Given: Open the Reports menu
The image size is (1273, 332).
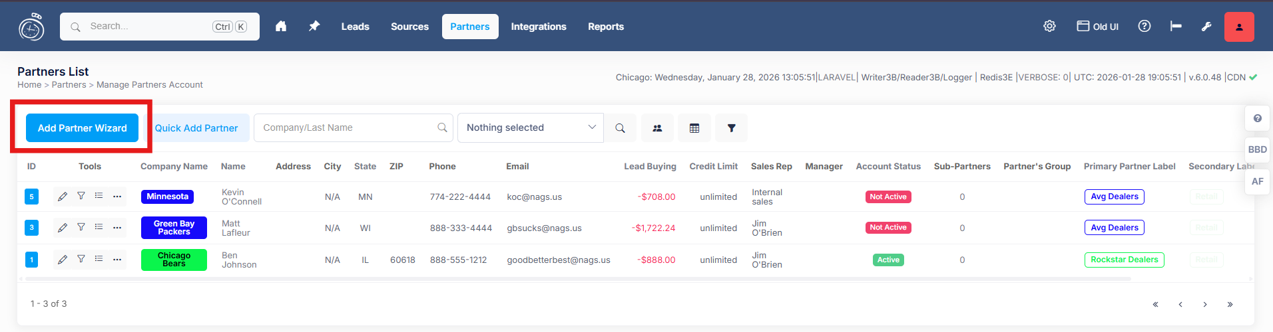Looking at the screenshot, I should [x=605, y=27].
